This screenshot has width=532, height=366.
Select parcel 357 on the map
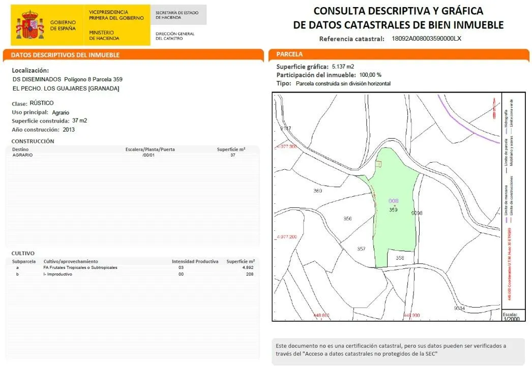coord(361,249)
